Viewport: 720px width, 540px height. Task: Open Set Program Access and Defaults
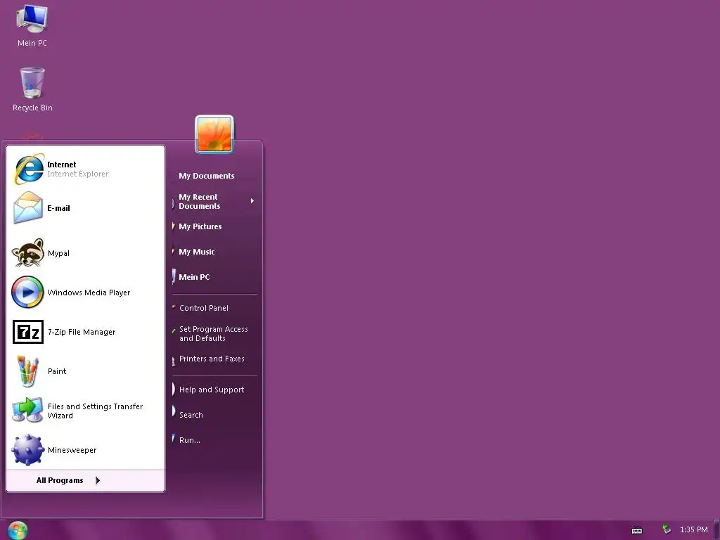pos(214,334)
